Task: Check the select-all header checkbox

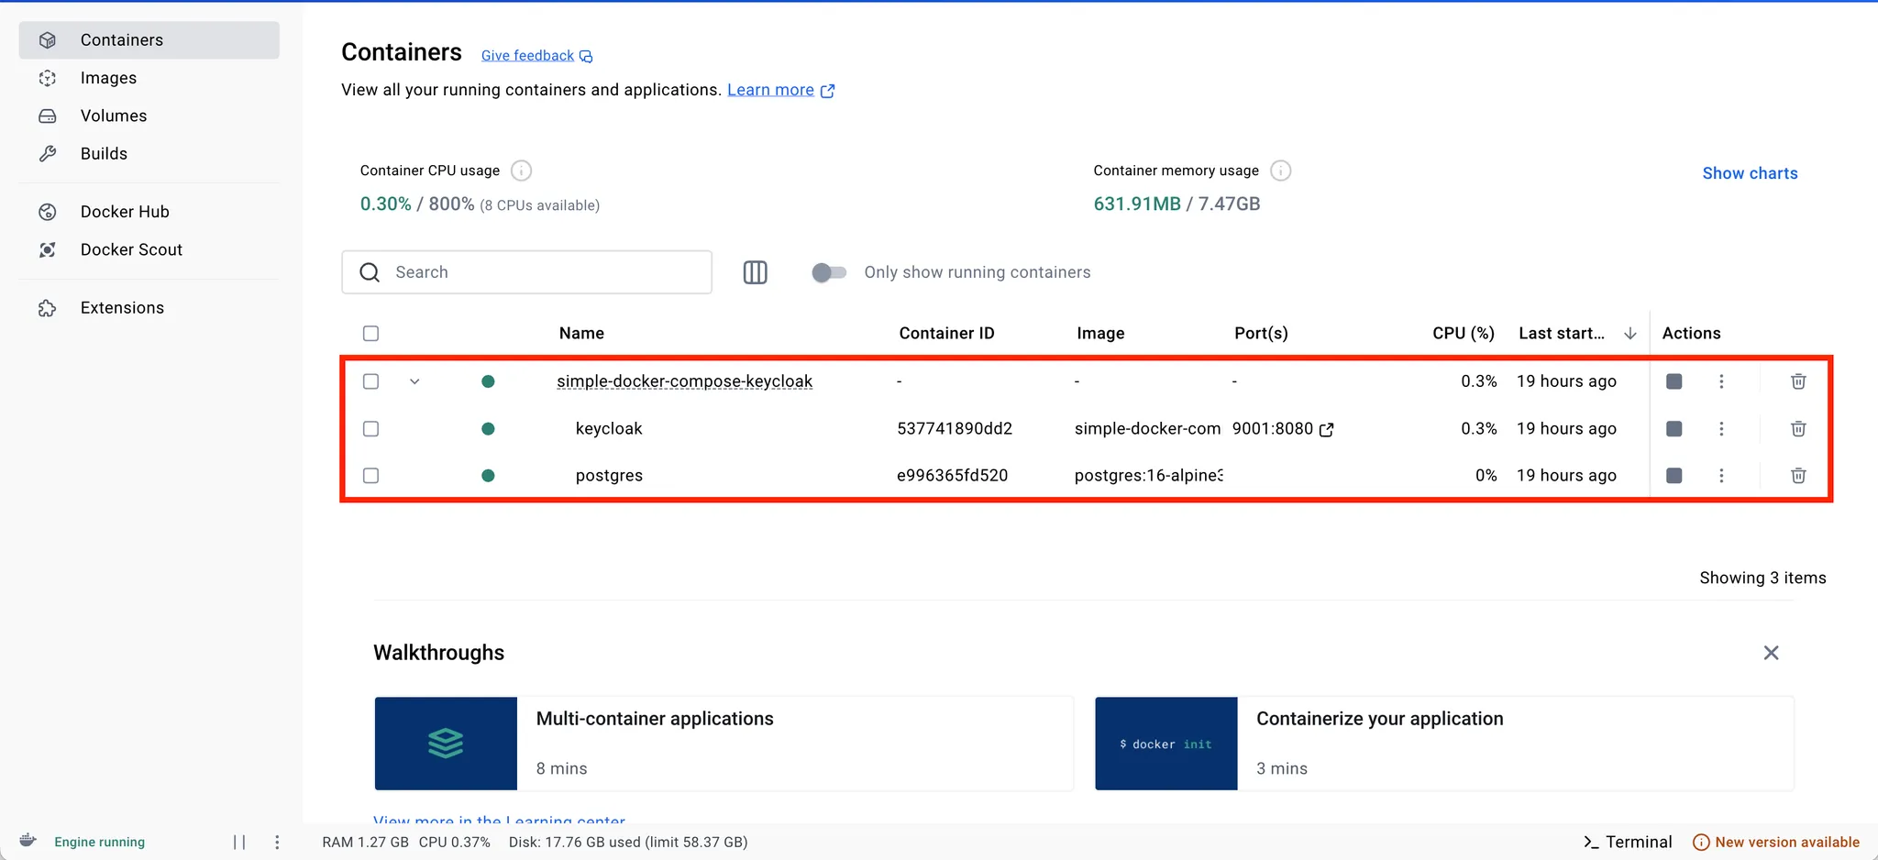Action: click(x=370, y=334)
